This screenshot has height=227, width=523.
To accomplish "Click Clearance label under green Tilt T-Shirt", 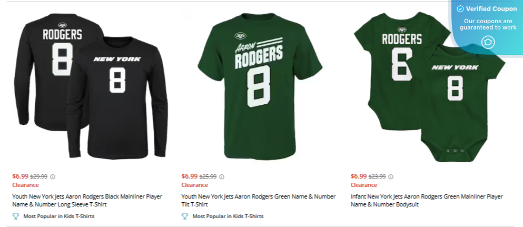I will point(195,185).
